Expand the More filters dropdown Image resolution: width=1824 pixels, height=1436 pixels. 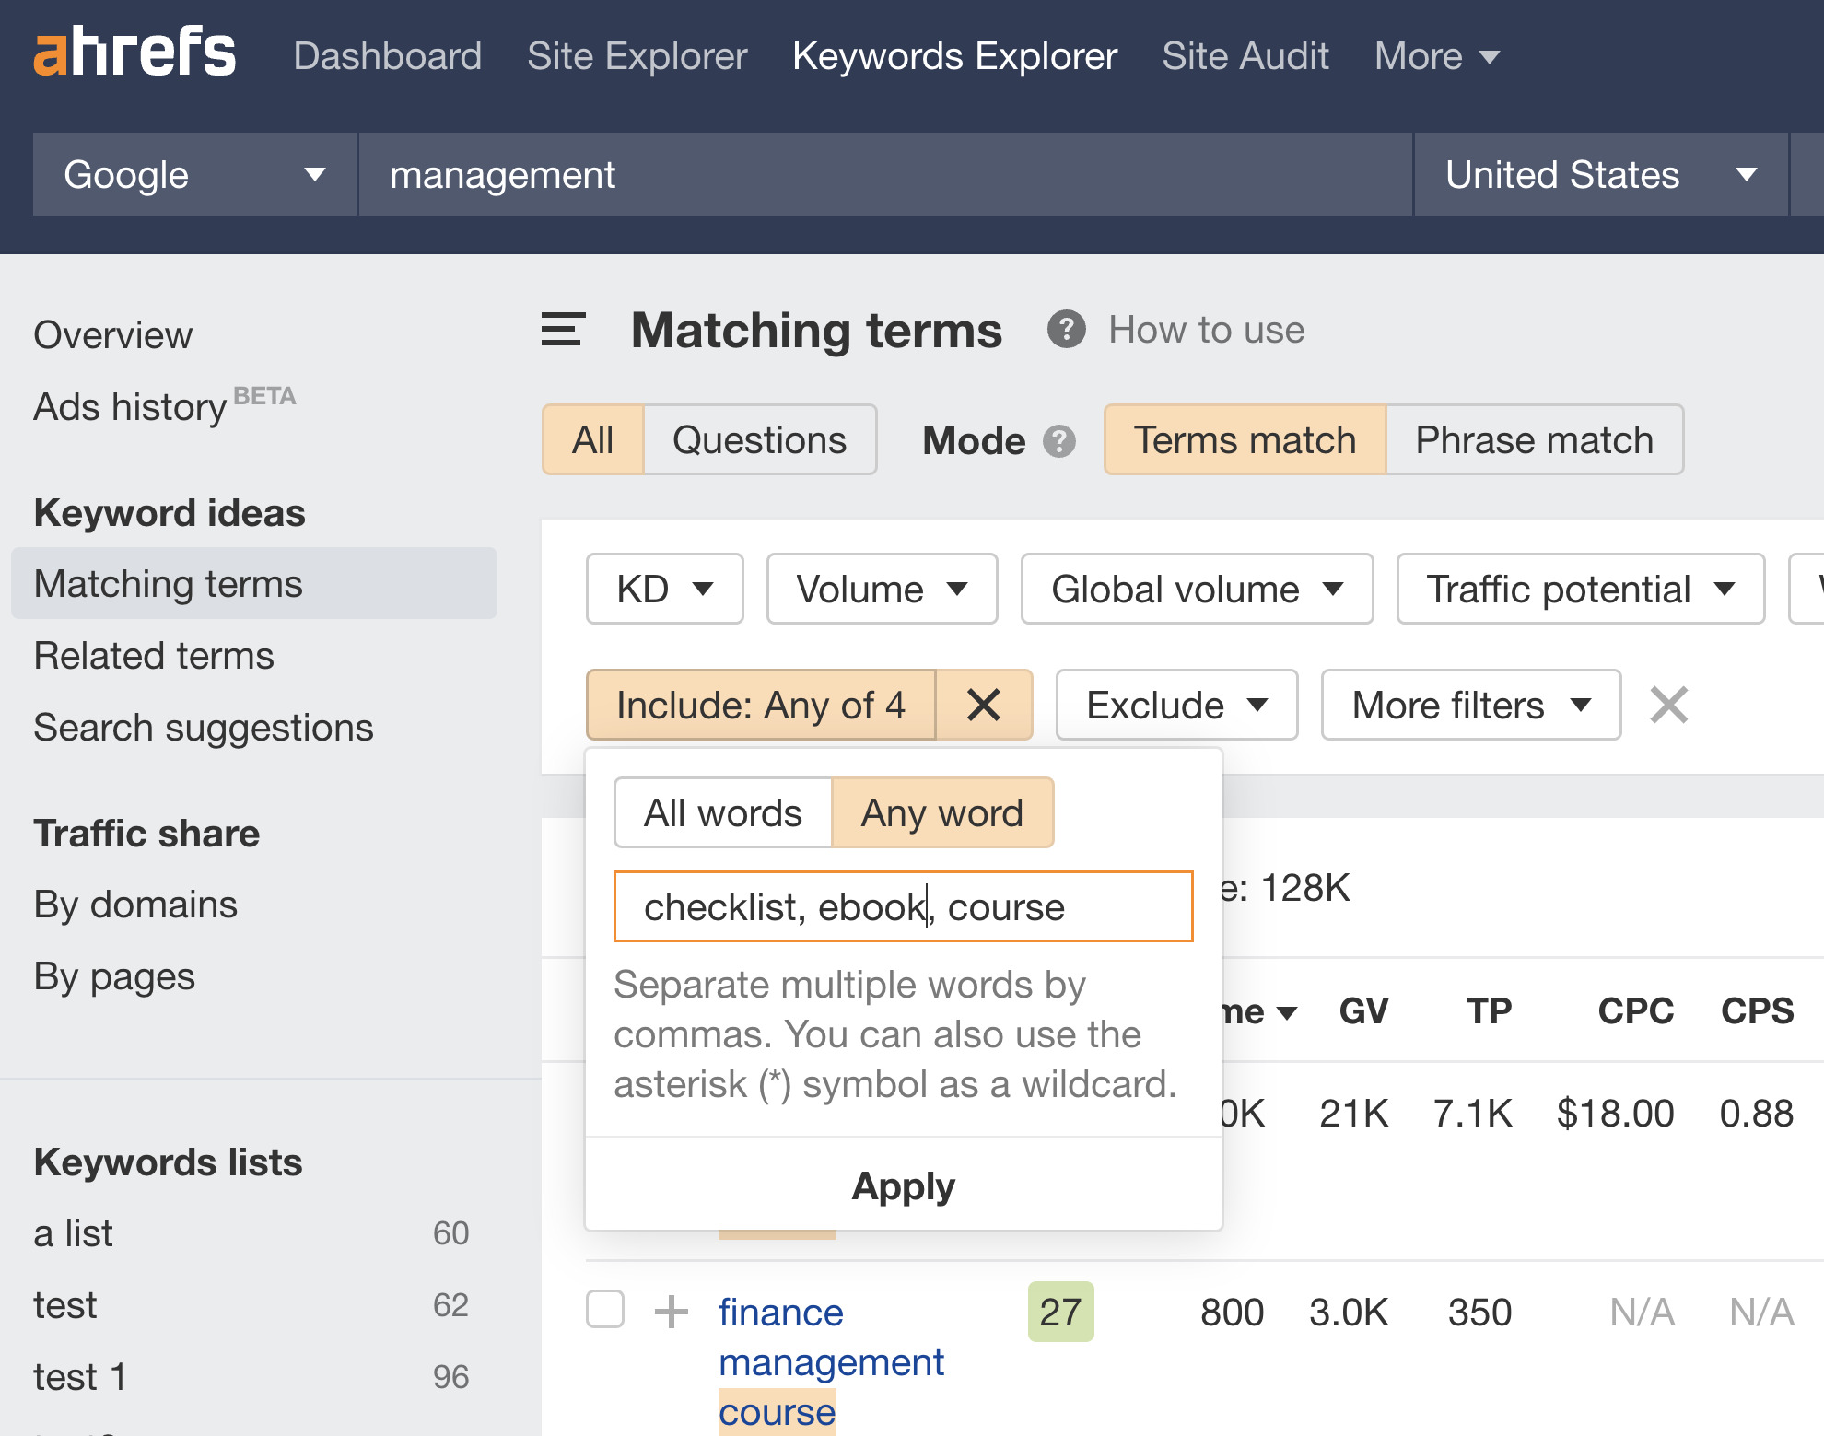point(1469,705)
